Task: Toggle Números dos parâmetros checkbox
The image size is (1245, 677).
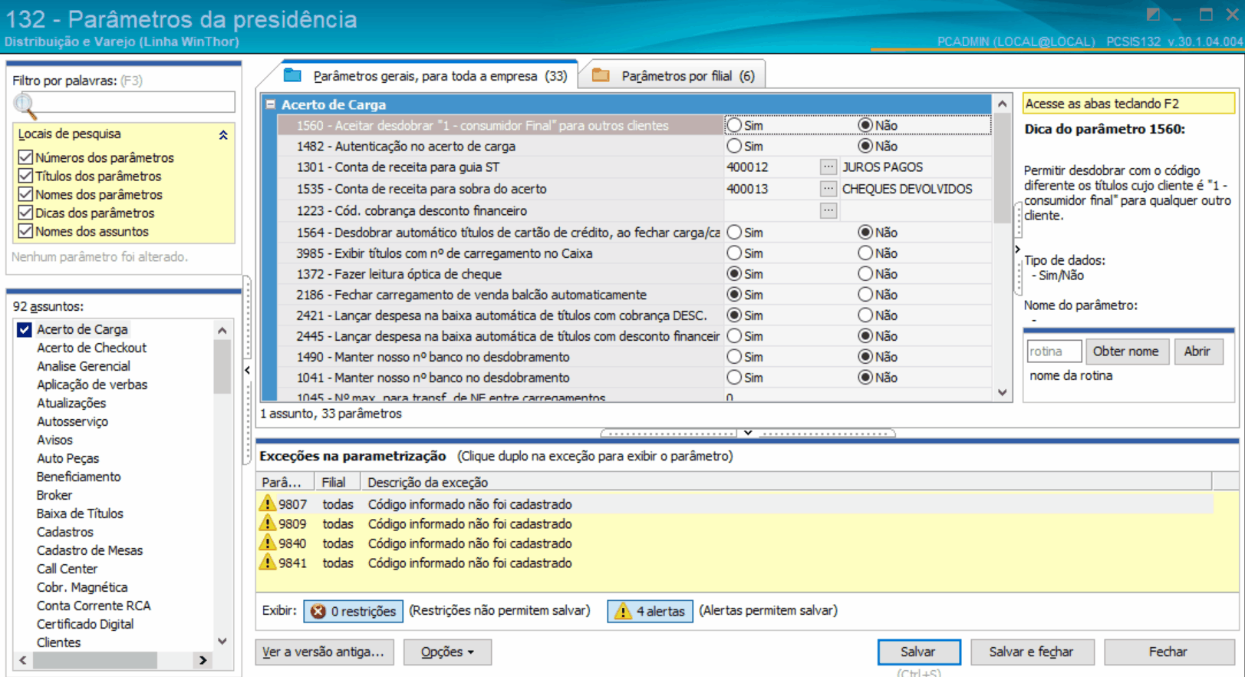Action: [25, 157]
